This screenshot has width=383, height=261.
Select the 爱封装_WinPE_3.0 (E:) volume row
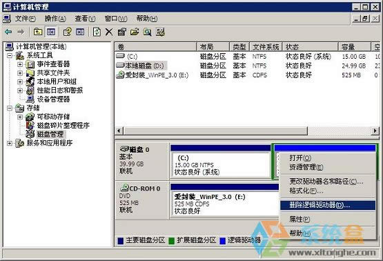click(246, 75)
